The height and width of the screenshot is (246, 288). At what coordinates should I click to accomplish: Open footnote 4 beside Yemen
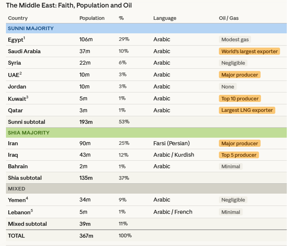pos(27,198)
